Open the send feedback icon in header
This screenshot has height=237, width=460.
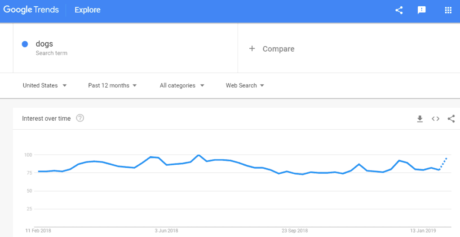[x=421, y=10]
